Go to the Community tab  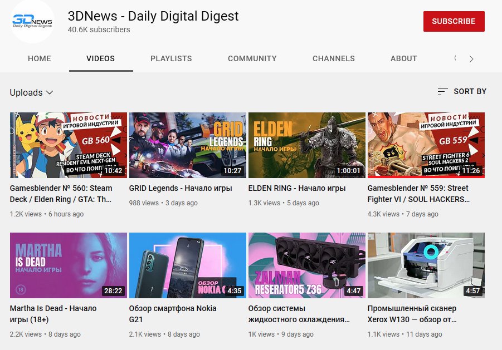(x=252, y=58)
